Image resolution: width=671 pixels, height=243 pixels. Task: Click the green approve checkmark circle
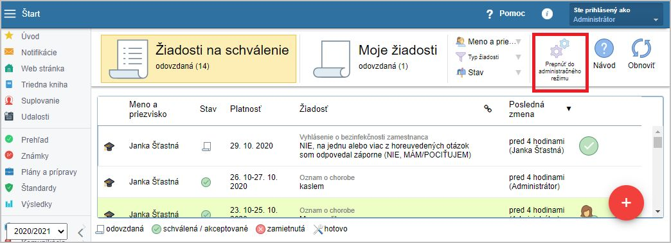[589, 147]
